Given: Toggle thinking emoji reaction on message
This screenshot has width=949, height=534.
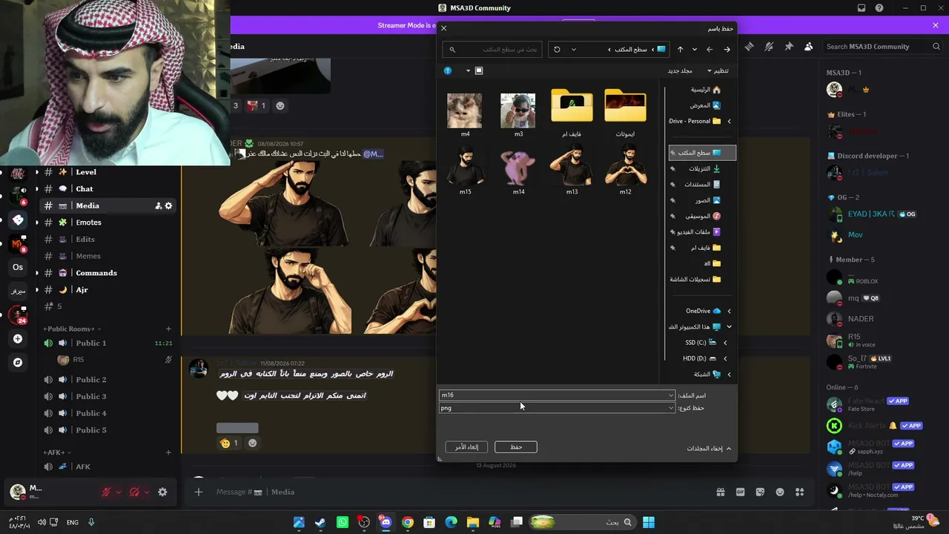Looking at the screenshot, I should point(229,443).
